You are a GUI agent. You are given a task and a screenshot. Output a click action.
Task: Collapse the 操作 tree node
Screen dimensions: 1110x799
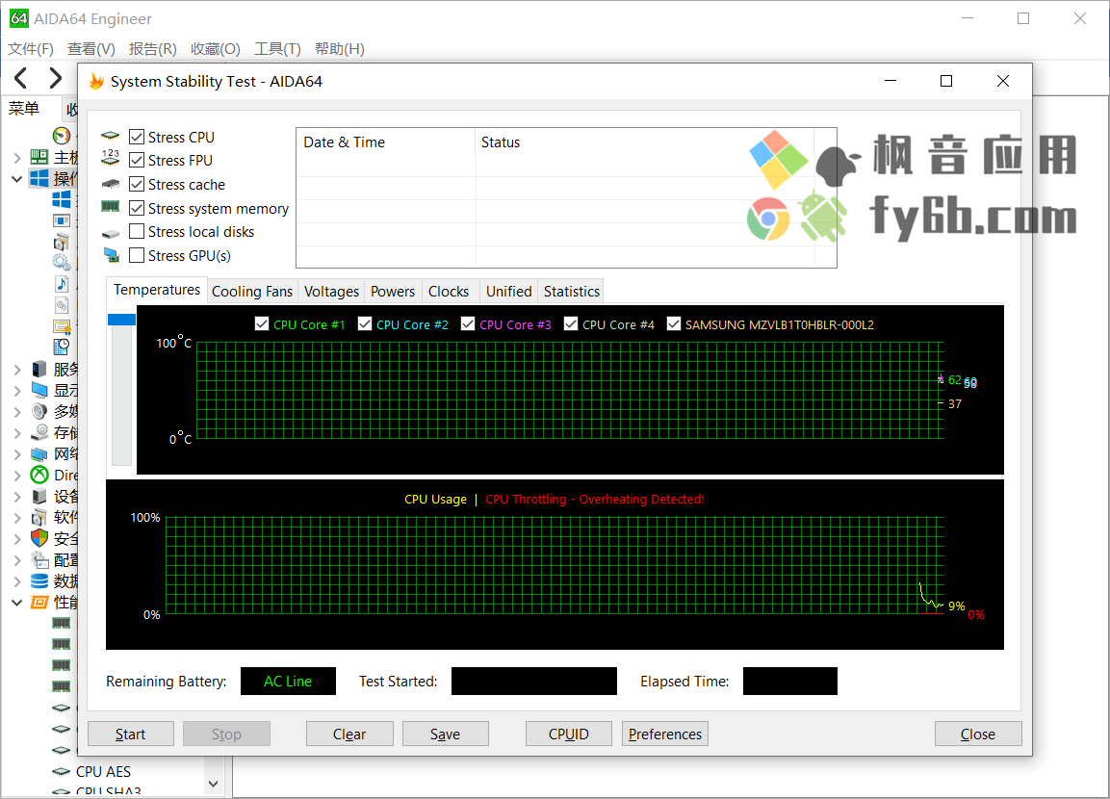[x=17, y=179]
